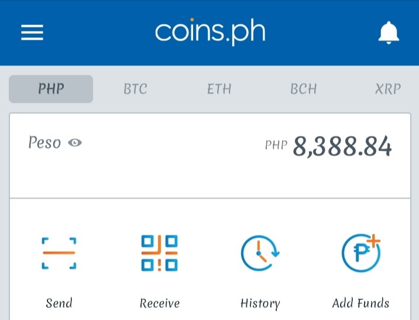Tap the Peso wallet name label
Screen dimensions: 419x320
click(44, 142)
